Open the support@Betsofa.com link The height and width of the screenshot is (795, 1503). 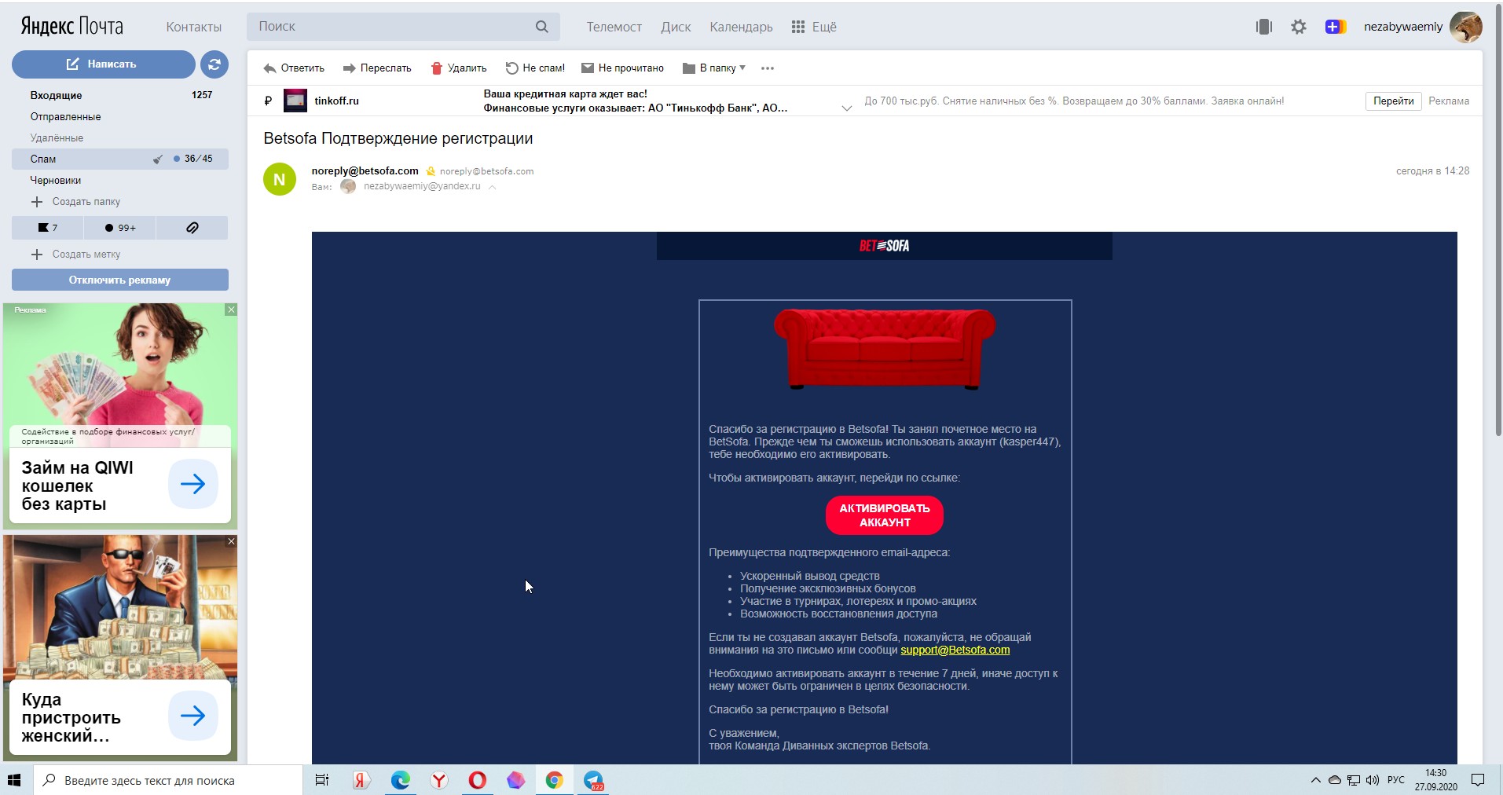click(955, 650)
